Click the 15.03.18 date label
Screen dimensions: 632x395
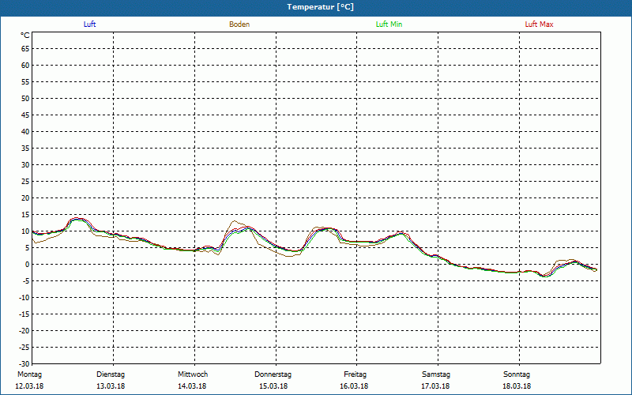click(x=273, y=386)
